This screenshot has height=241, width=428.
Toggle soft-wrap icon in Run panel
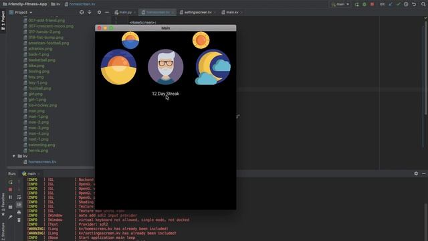click(19, 197)
